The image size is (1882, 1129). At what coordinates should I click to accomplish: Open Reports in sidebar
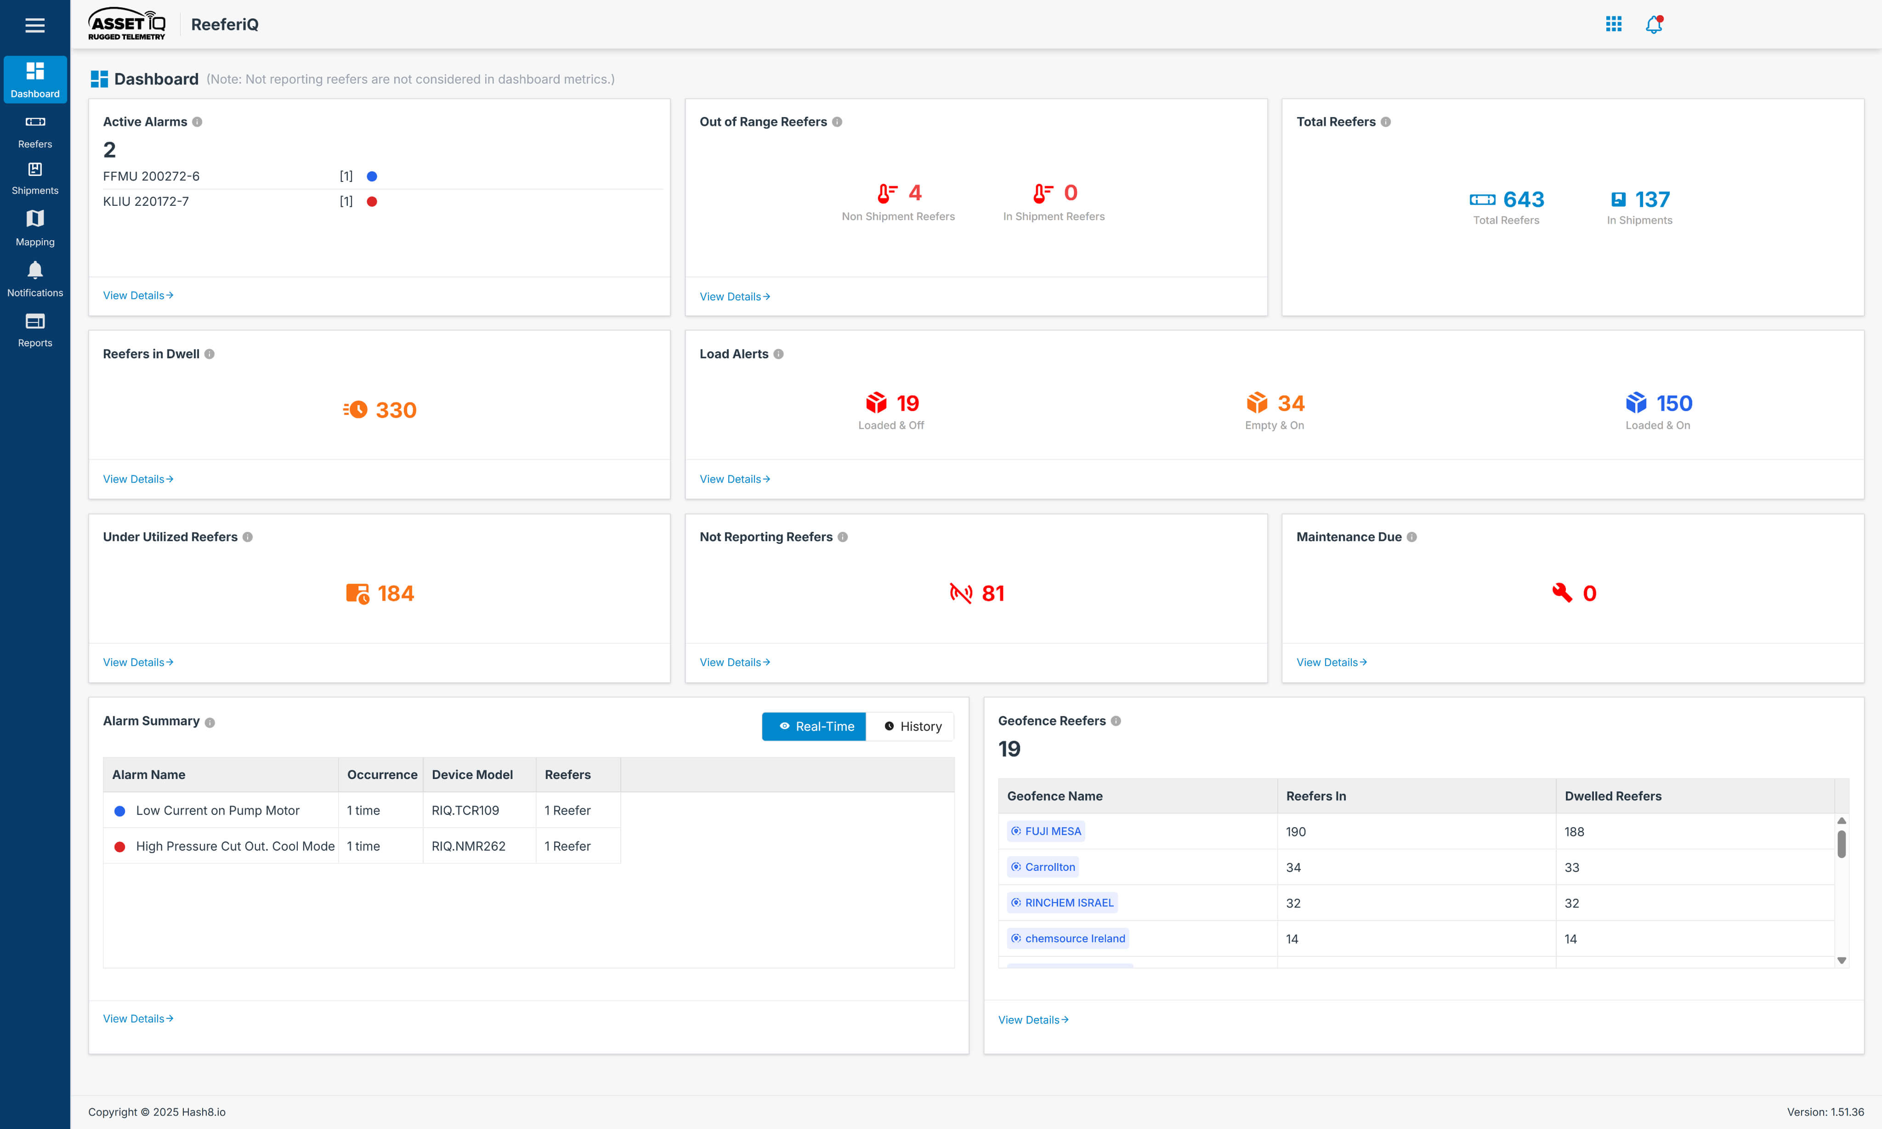coord(35,330)
